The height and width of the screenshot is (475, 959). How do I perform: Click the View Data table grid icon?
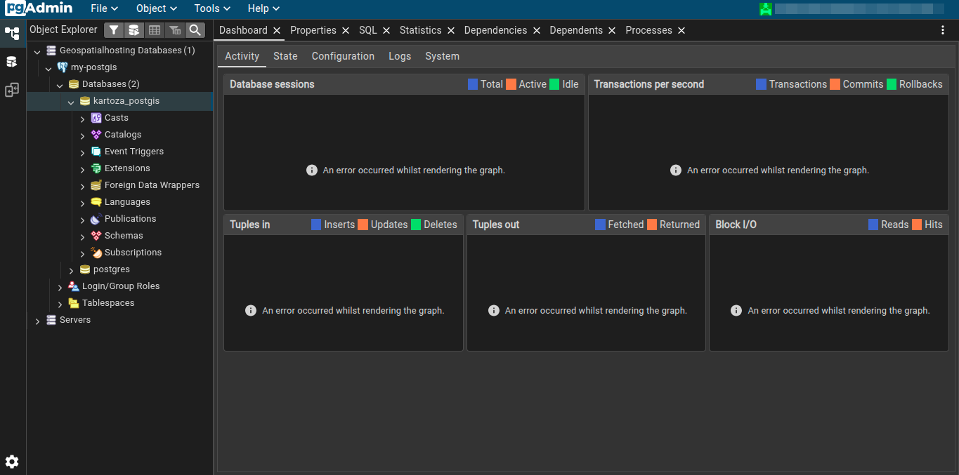[x=155, y=30]
